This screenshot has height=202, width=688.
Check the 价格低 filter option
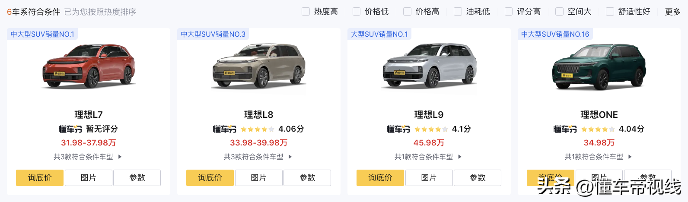[357, 12]
